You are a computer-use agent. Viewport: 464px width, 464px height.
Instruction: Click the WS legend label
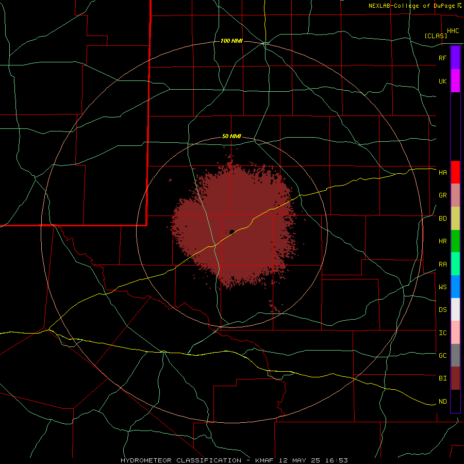point(442,287)
